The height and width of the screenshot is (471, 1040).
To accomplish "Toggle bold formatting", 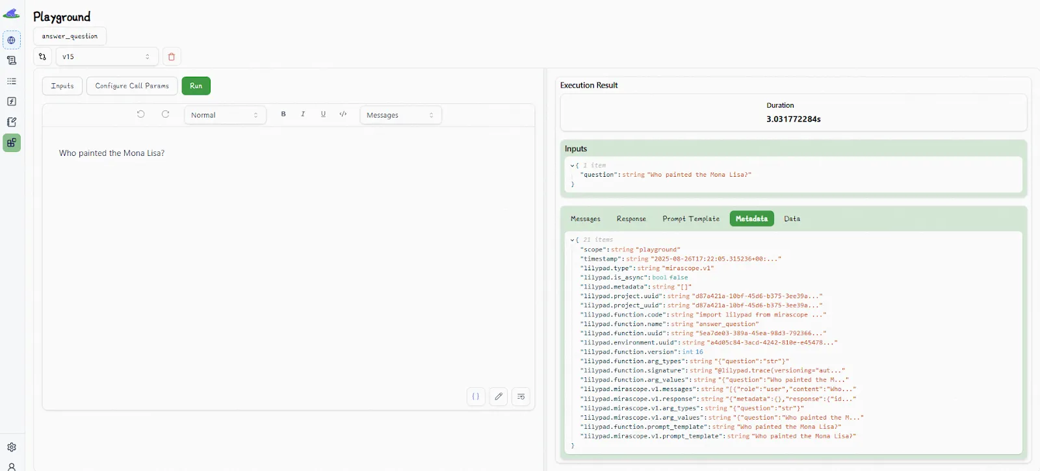I will pyautogui.click(x=283, y=114).
